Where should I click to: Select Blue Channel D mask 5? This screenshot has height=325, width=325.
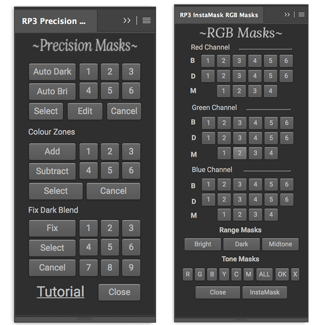(x=271, y=200)
